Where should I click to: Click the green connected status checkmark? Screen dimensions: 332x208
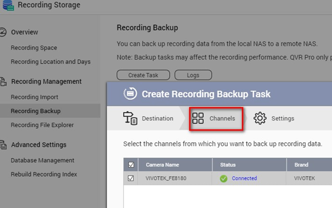coord(223,179)
